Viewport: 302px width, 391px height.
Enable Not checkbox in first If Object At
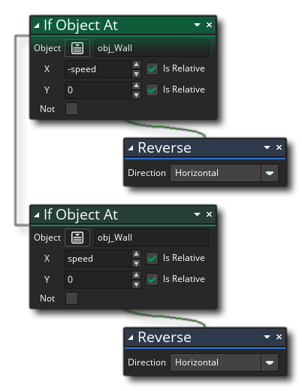[71, 109]
